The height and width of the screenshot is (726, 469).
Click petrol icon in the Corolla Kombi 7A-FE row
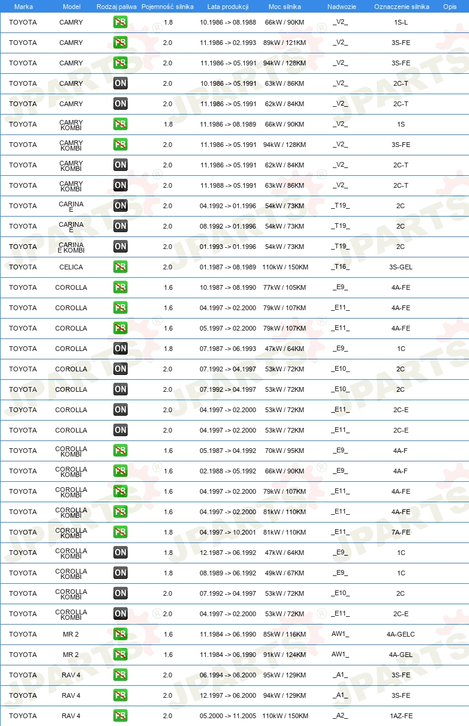click(121, 532)
